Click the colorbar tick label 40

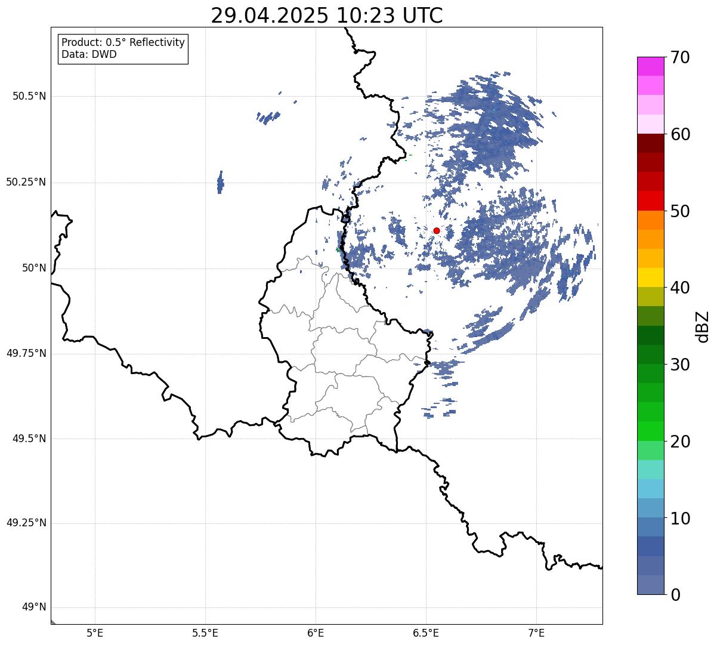680,288
